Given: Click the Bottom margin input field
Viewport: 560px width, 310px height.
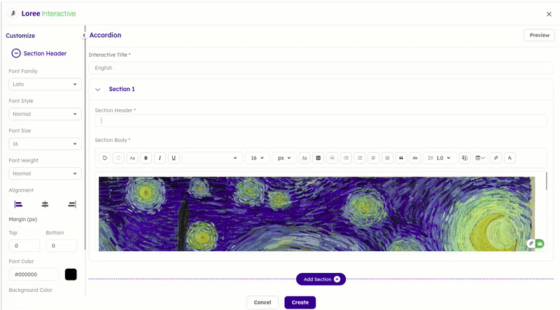Looking at the screenshot, I should [x=61, y=246].
